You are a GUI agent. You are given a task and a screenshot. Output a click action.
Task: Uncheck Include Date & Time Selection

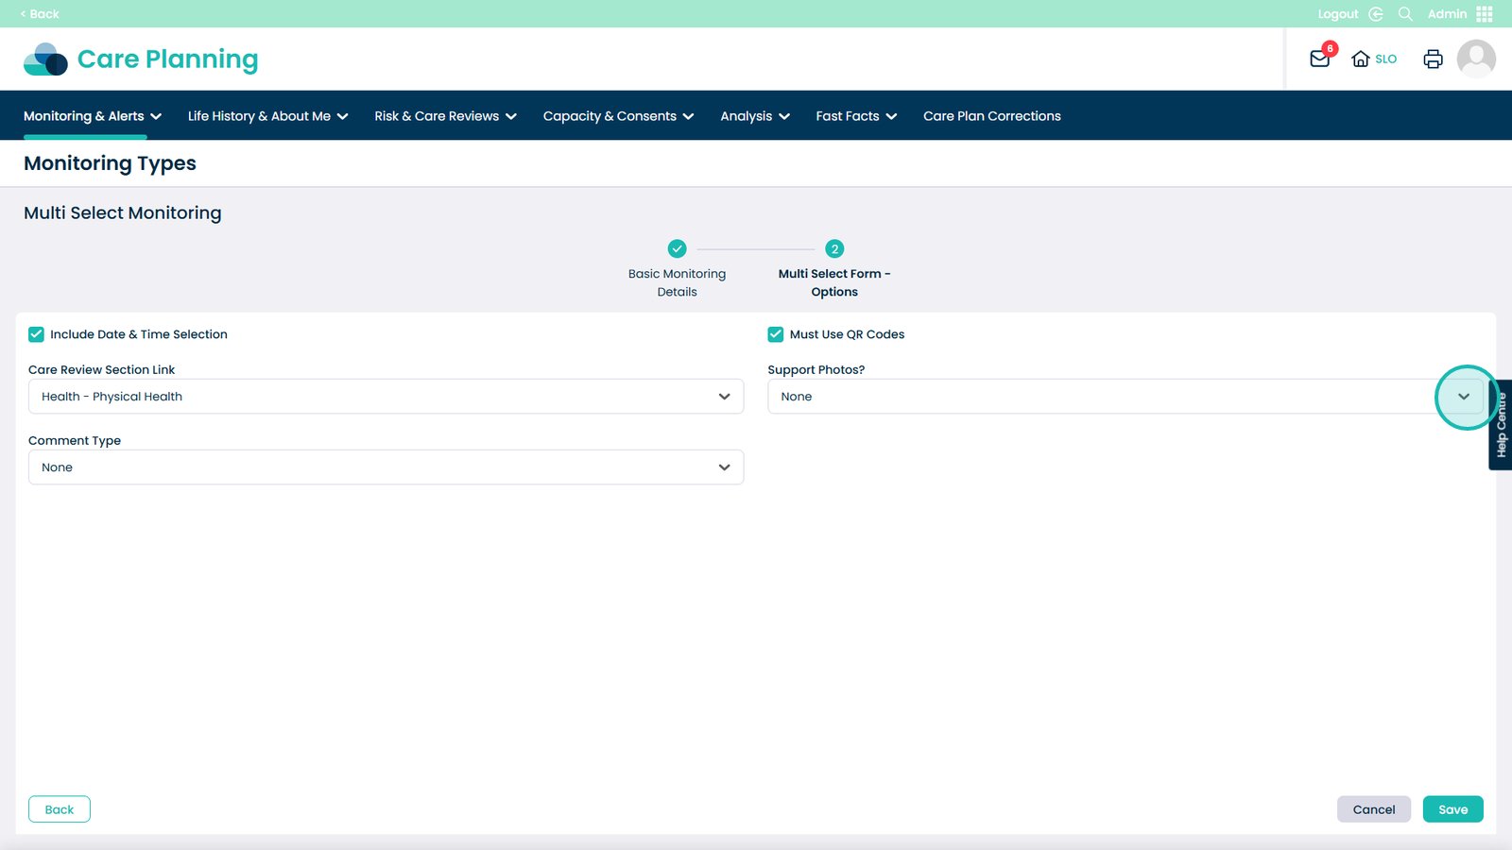37,334
